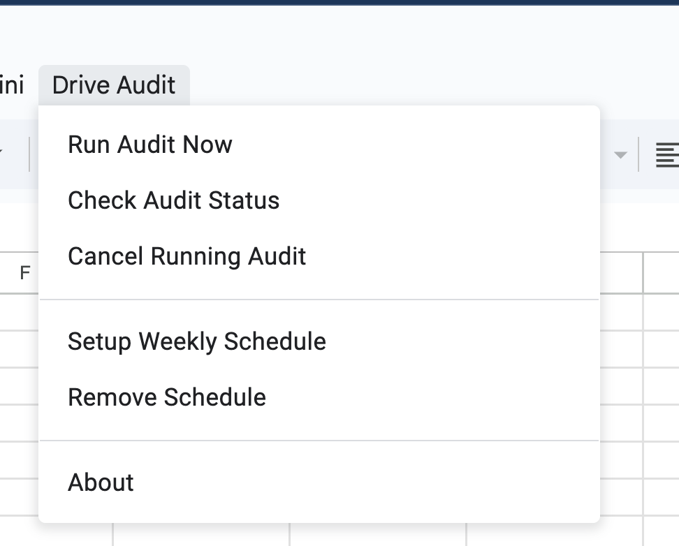Choose Cancel Running Audit
This screenshot has height=546, width=679.
[x=186, y=256]
